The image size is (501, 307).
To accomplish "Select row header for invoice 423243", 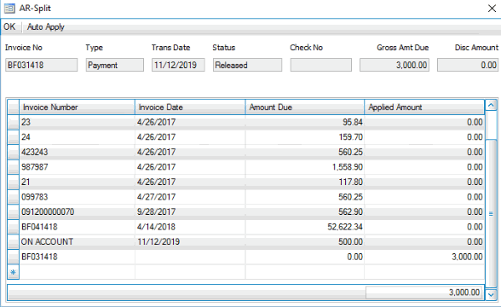I will point(13,152).
